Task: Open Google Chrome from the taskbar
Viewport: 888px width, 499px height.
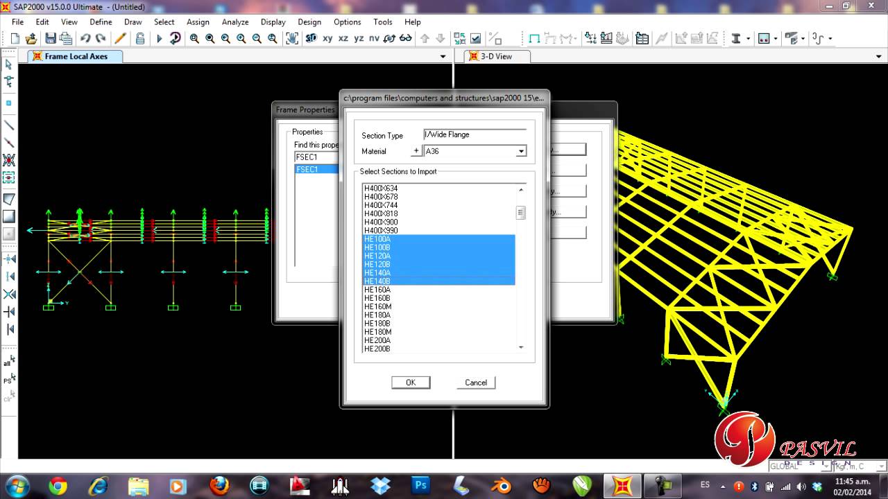Action: tap(58, 487)
